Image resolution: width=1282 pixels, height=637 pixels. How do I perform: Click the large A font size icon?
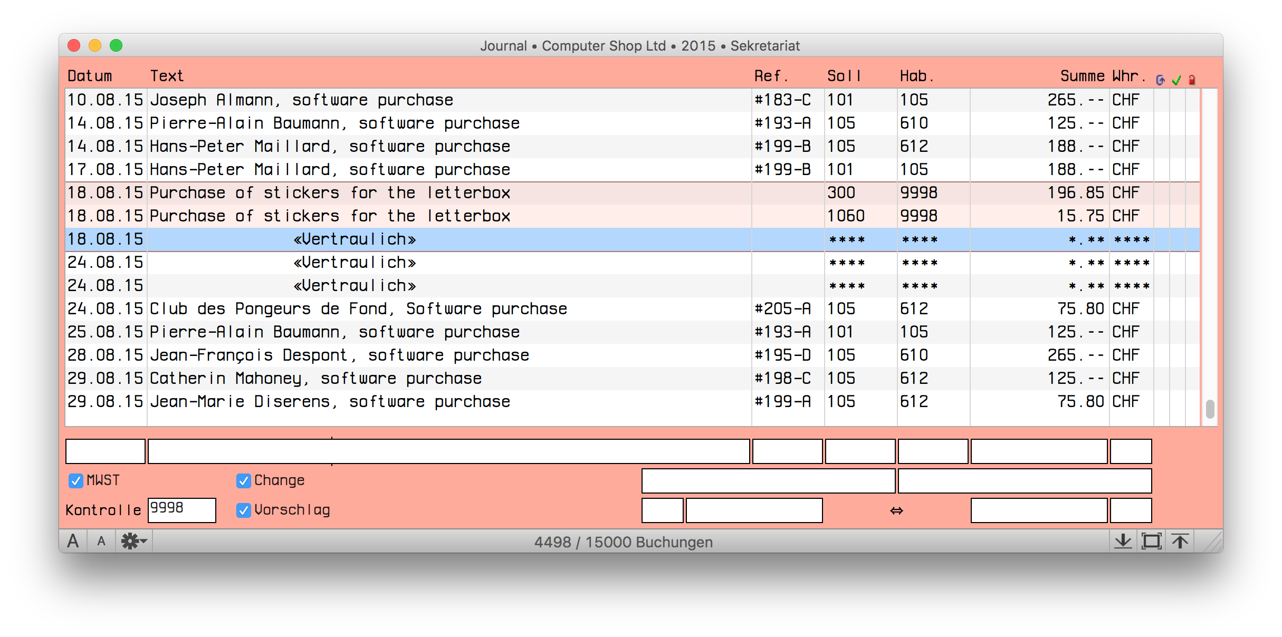(73, 541)
